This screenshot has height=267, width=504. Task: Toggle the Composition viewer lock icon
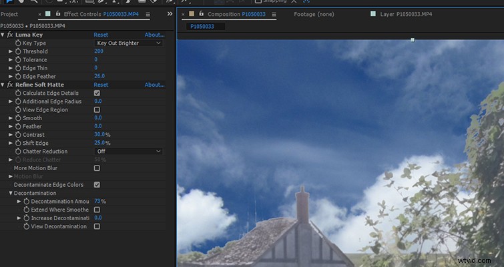coord(201,14)
